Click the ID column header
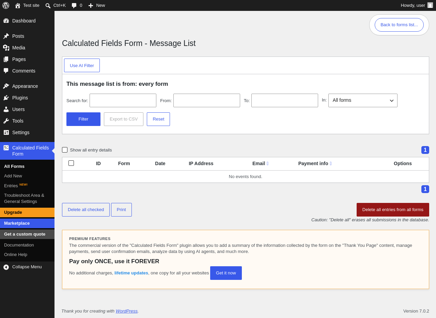This screenshot has height=318, width=436. [98, 163]
